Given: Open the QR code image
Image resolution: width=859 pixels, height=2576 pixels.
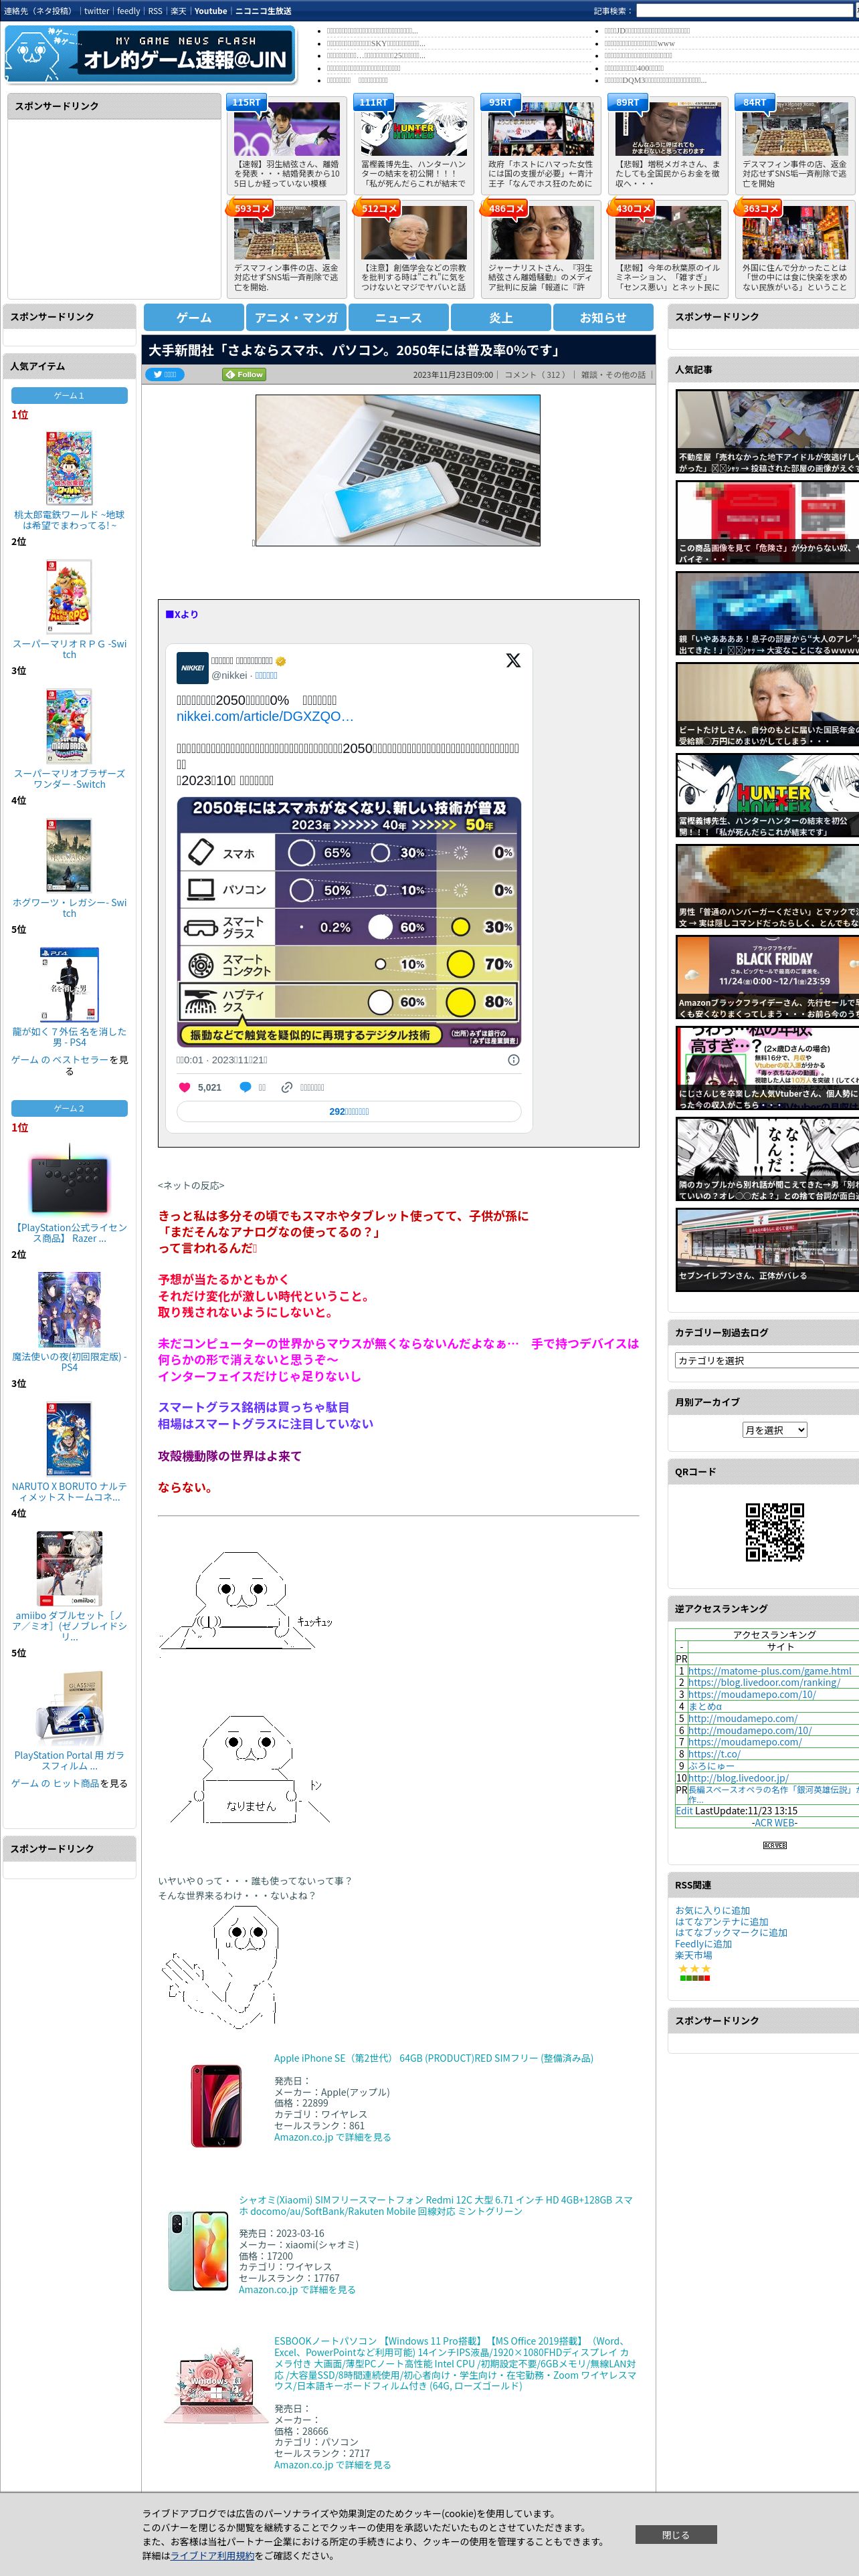Looking at the screenshot, I should 775,1531.
